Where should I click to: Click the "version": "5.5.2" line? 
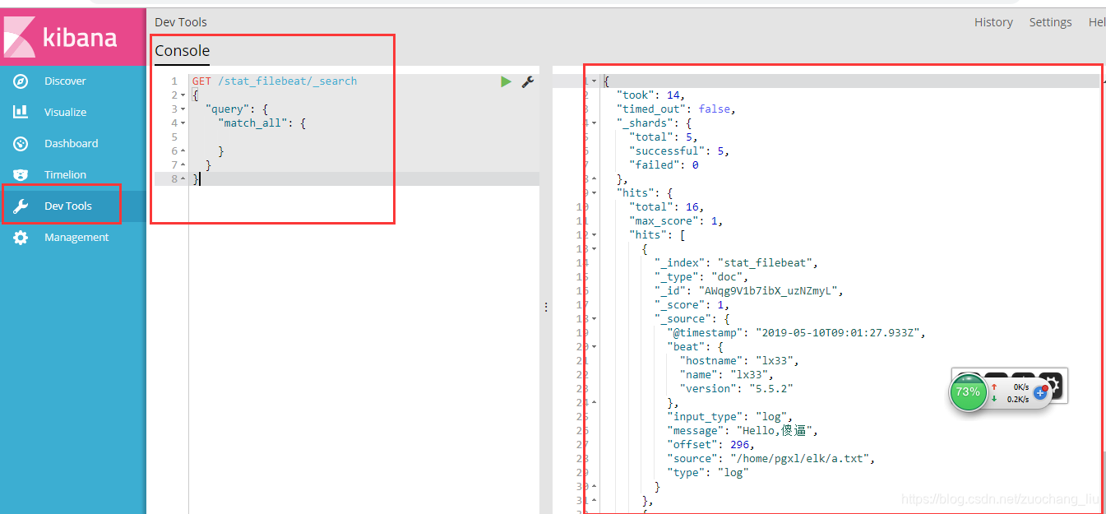[736, 389]
